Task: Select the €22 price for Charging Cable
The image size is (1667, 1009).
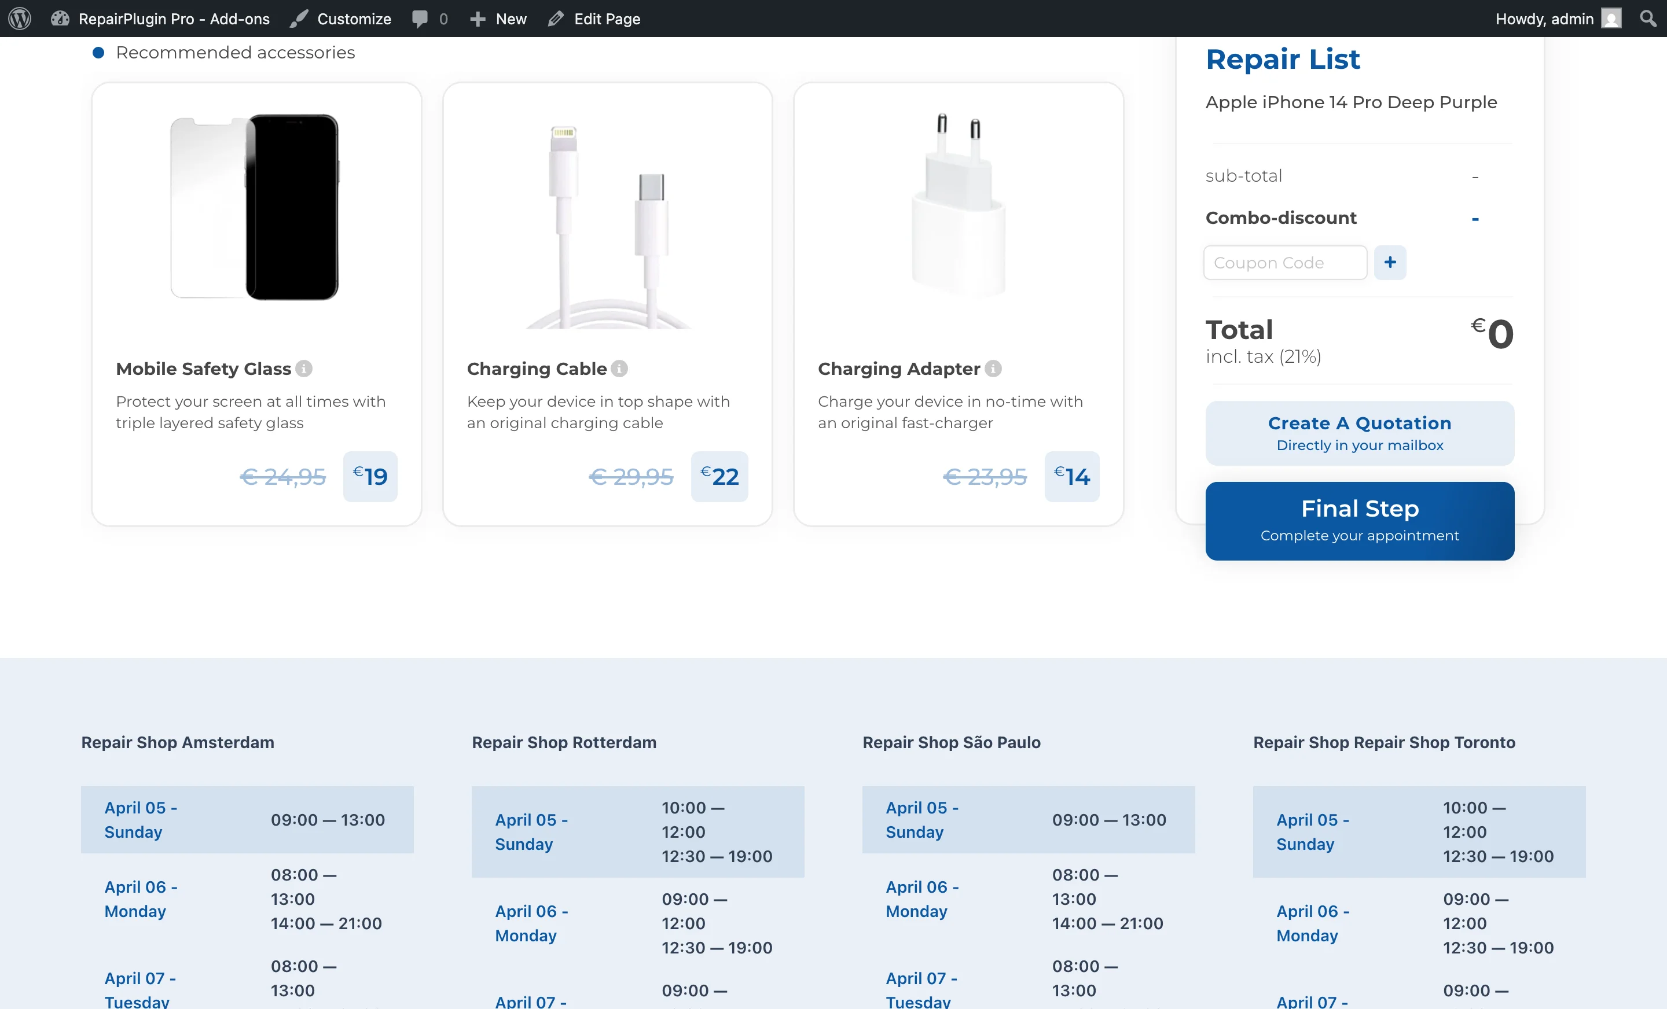Action: click(x=719, y=477)
